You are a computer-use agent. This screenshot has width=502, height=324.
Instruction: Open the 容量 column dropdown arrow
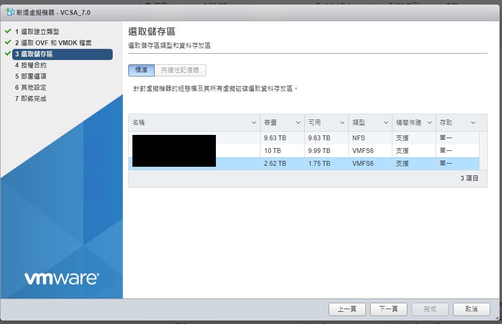[x=298, y=123]
